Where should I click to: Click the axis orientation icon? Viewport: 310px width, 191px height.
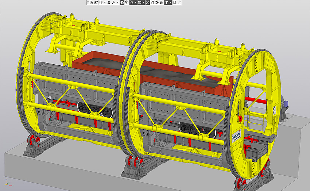pos(113,2)
